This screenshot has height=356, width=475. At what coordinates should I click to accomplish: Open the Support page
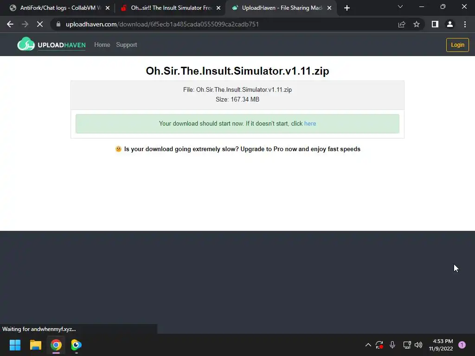click(x=127, y=45)
